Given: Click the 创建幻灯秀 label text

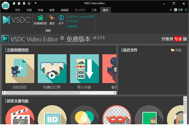Looking at the screenshot, I should point(52,87).
